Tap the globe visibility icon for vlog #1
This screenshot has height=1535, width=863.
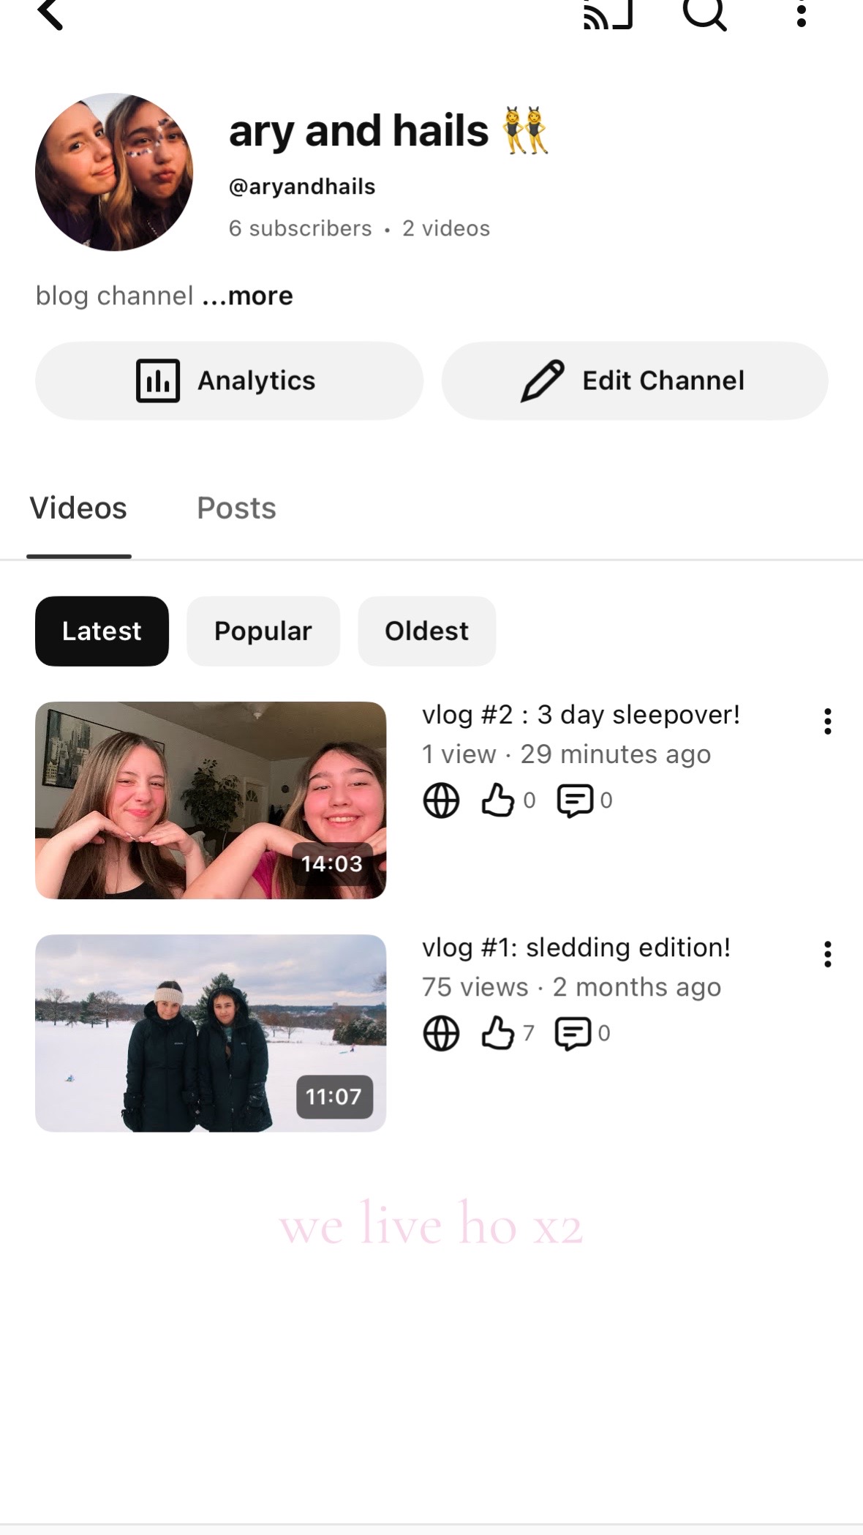tap(441, 1033)
